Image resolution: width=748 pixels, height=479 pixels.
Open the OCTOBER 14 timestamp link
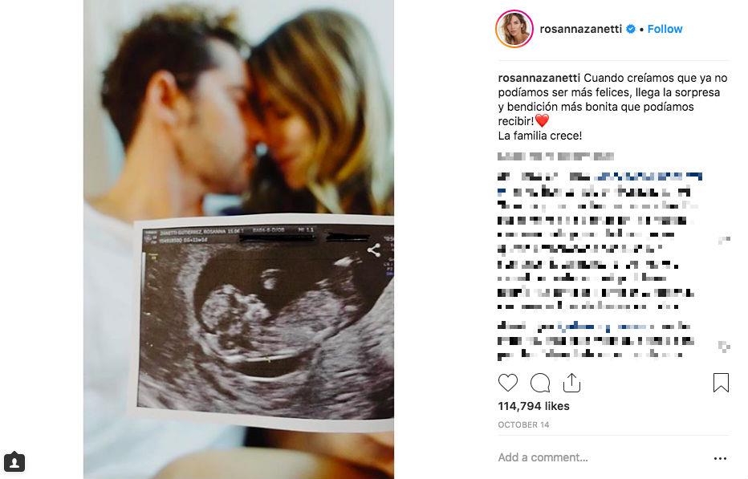(523, 424)
